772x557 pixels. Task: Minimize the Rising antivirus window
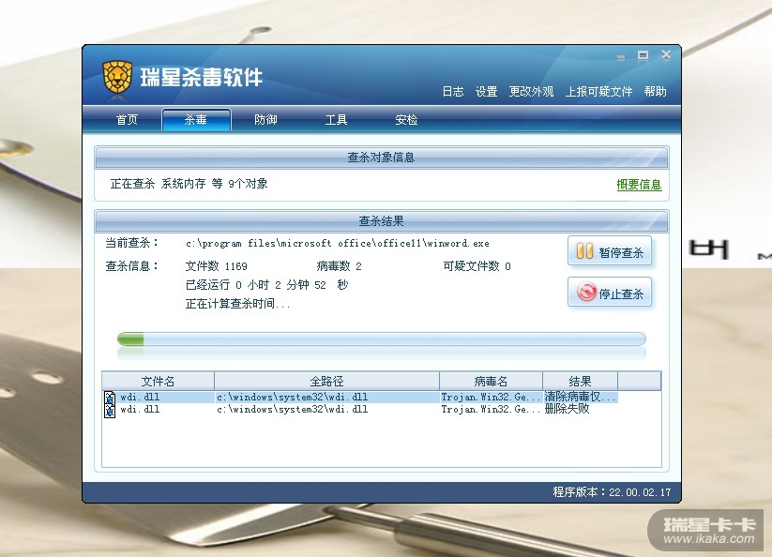tap(621, 57)
